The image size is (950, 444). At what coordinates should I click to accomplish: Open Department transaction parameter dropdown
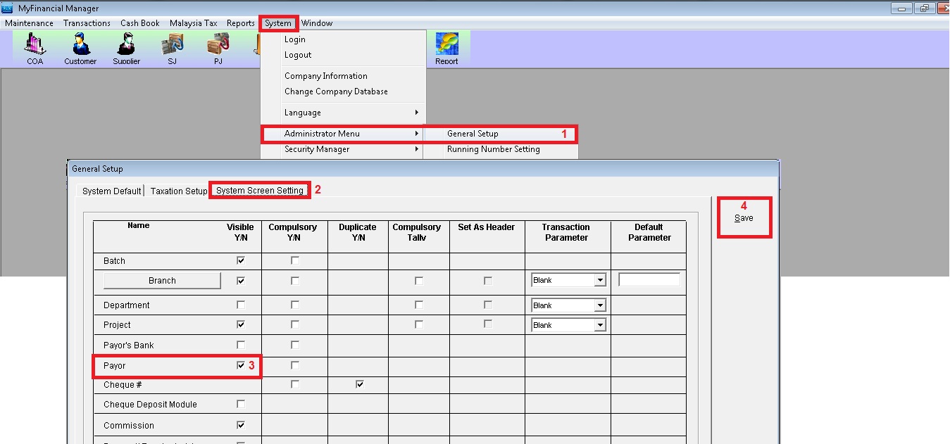pyautogui.click(x=599, y=306)
